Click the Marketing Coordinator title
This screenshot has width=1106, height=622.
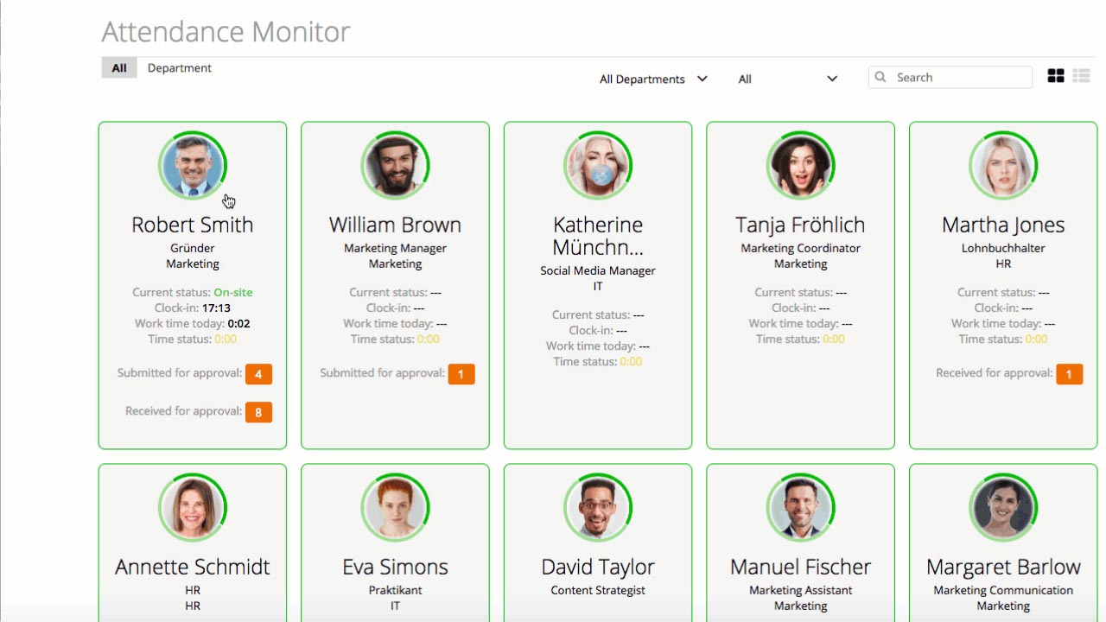pyautogui.click(x=800, y=248)
